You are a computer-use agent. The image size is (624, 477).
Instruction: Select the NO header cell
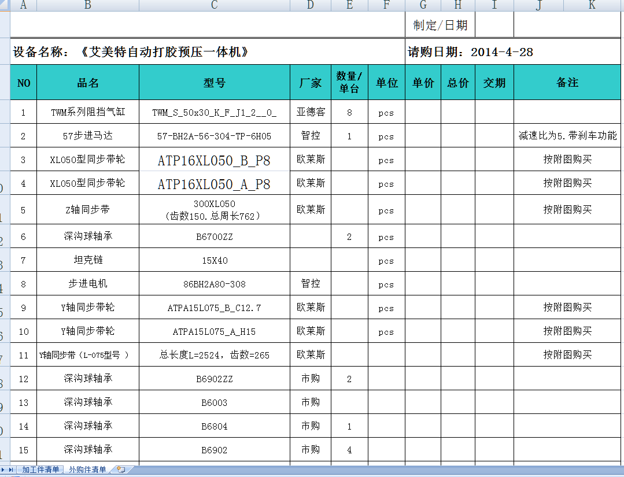tap(24, 83)
